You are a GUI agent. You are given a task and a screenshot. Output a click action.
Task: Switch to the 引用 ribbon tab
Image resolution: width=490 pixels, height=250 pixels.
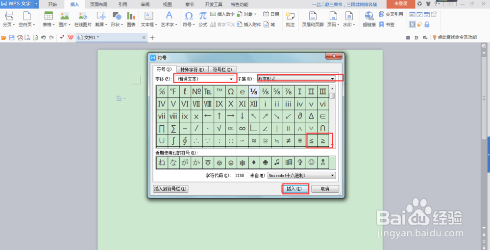pyautogui.click(x=122, y=4)
